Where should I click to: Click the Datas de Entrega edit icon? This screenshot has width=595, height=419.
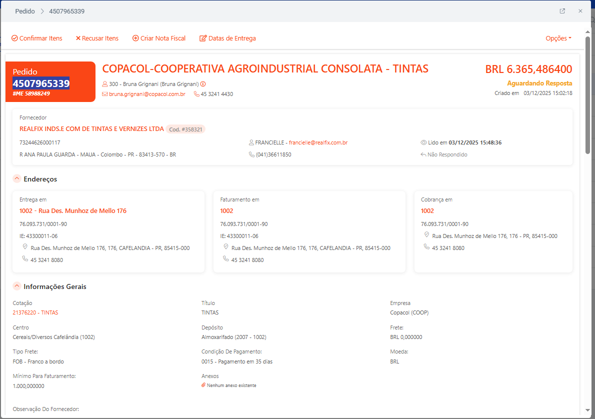click(203, 38)
